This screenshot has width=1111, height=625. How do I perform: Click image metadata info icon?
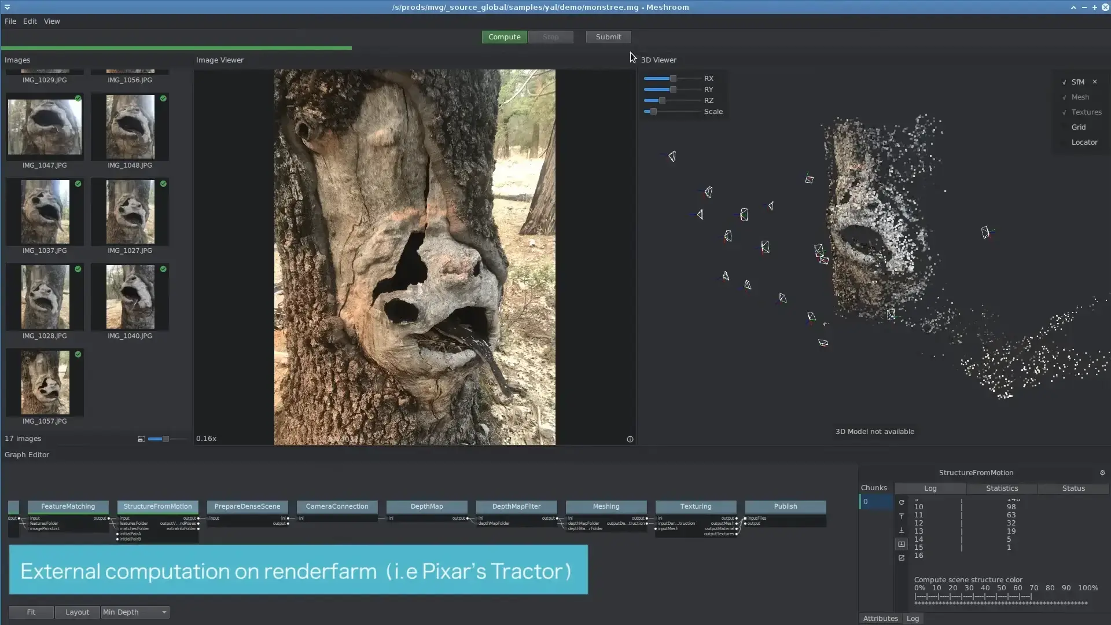pyautogui.click(x=630, y=439)
